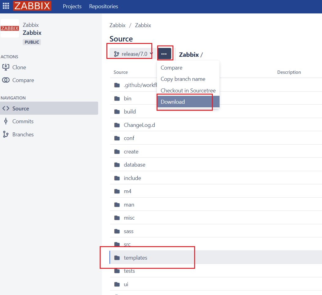
Task: Toggle the three-dots actions menu button
Action: click(x=164, y=54)
